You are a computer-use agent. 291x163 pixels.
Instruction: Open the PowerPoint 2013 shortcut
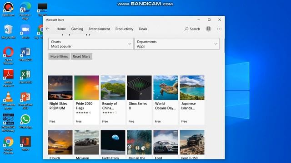(x=25, y=101)
